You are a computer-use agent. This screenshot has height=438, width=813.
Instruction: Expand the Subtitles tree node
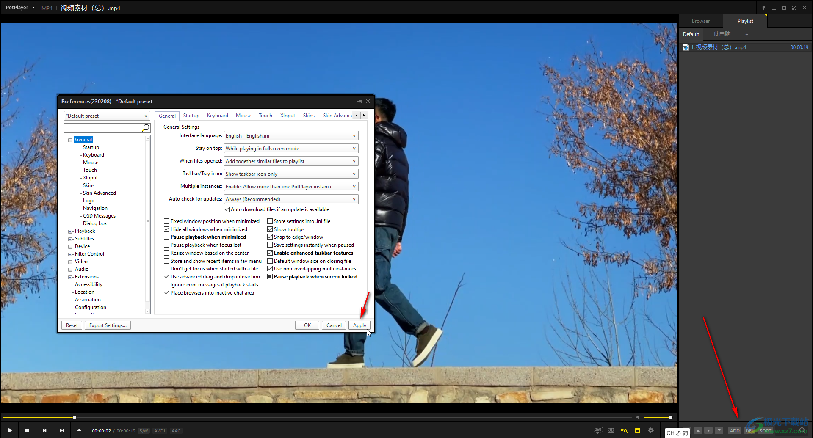70,239
